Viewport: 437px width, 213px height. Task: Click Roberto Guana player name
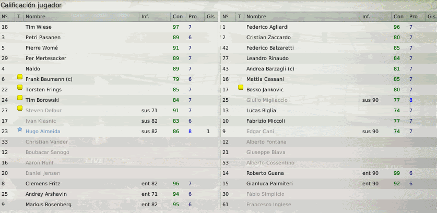coord(265,173)
